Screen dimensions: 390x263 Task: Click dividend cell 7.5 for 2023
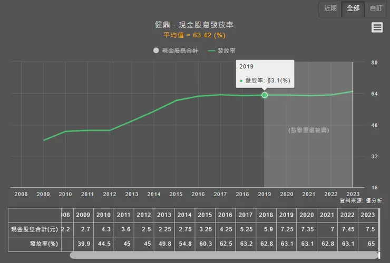pos(368,229)
